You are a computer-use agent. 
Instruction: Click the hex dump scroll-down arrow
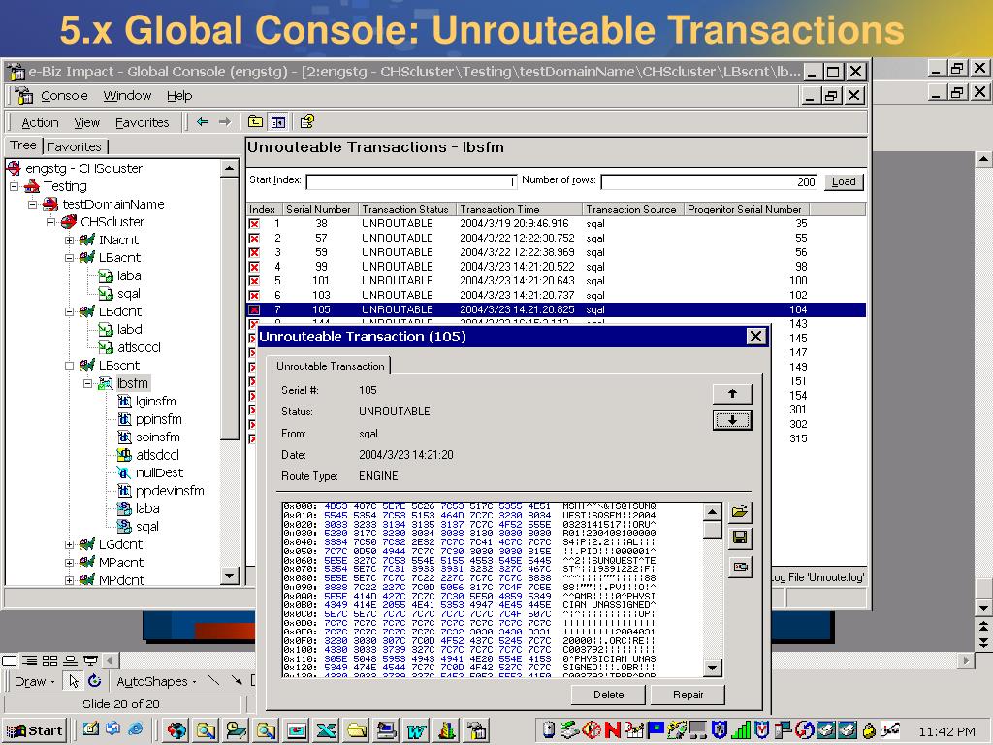click(x=712, y=667)
